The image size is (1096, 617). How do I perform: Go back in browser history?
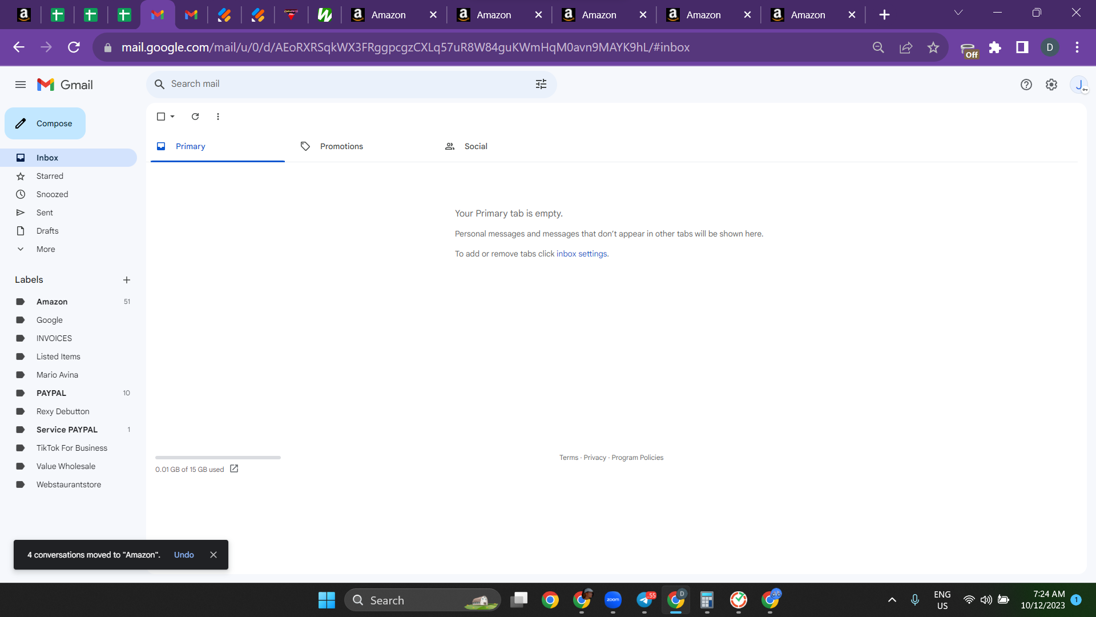tap(19, 47)
